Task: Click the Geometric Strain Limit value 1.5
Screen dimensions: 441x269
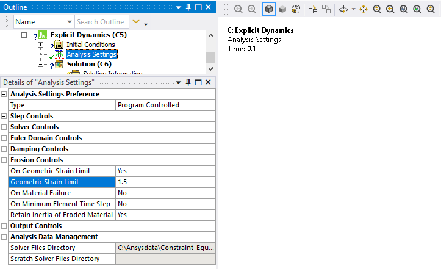Action: tap(165, 182)
